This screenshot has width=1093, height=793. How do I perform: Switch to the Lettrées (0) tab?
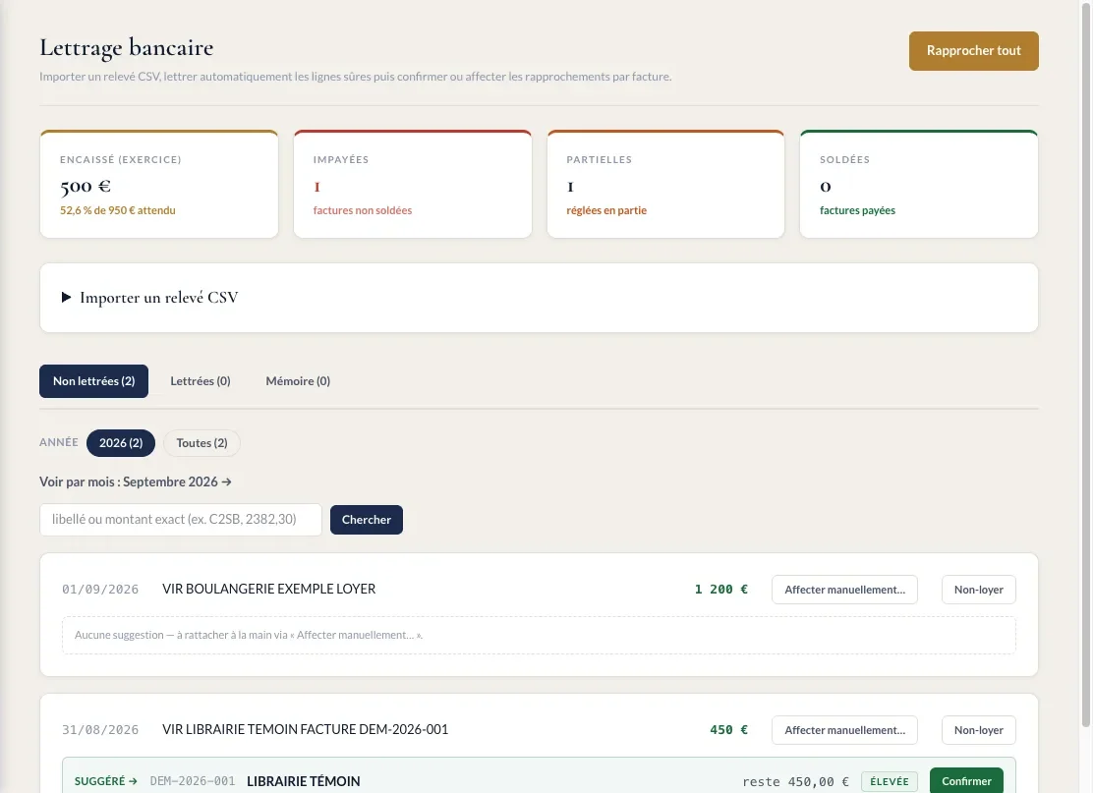[201, 381]
